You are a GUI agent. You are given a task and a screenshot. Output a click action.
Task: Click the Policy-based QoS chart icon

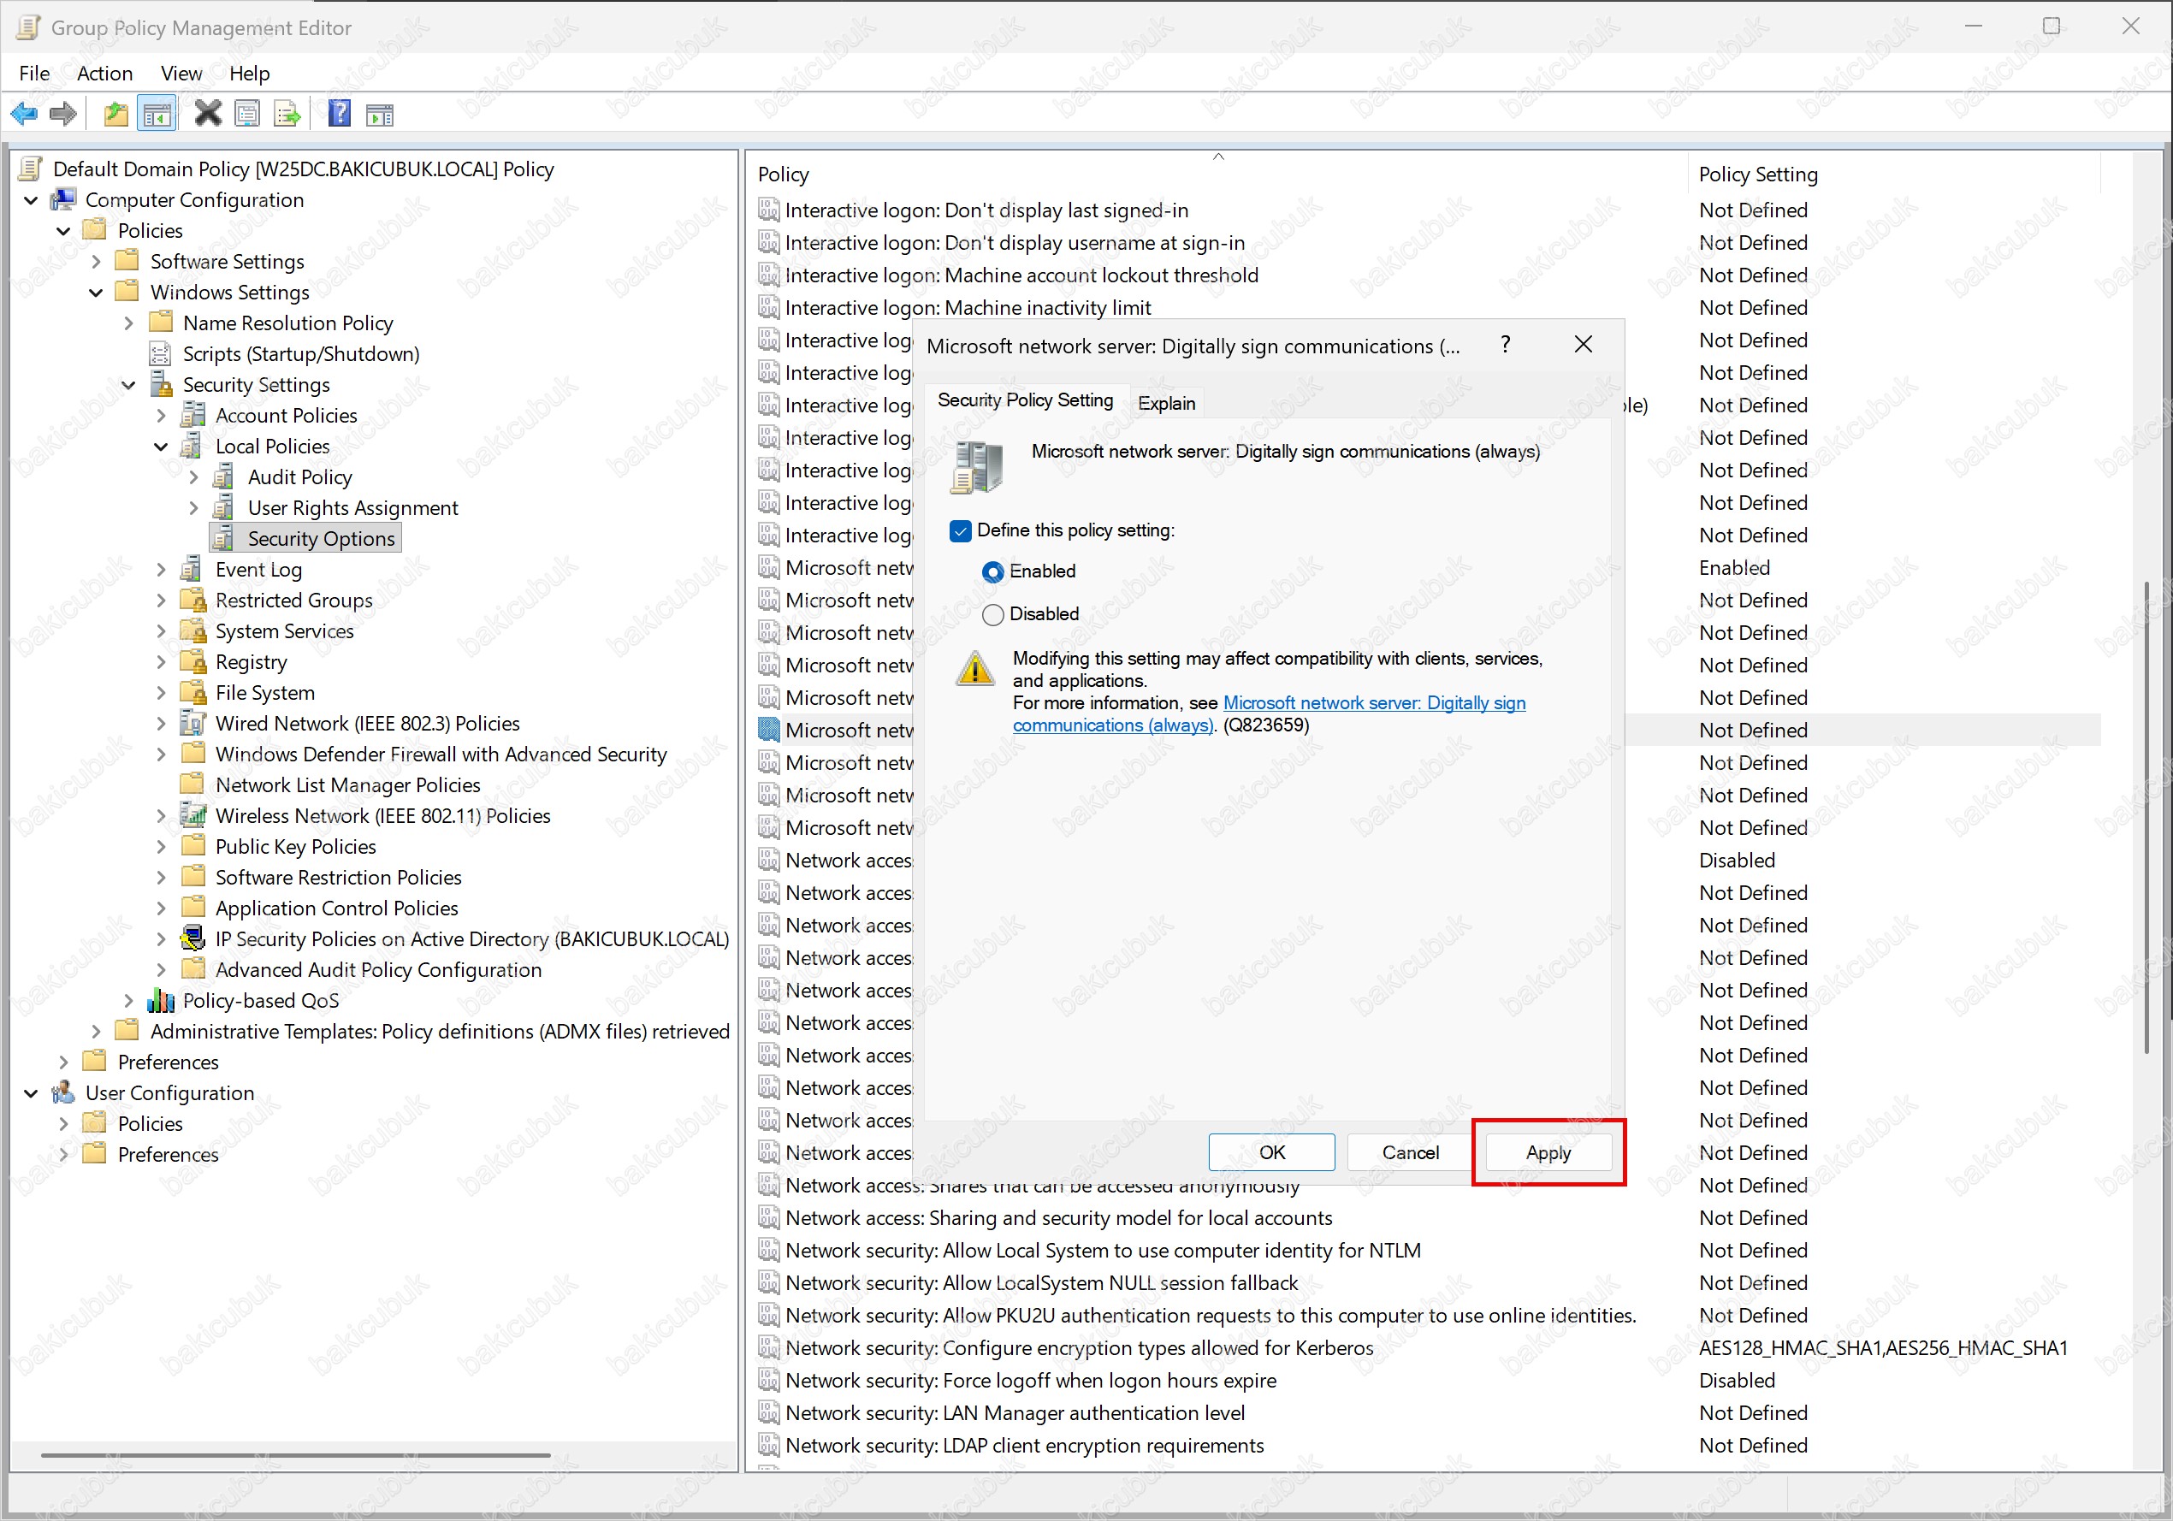point(161,1000)
